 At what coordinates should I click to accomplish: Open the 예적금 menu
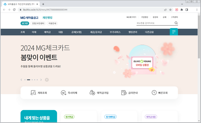point(47,32)
